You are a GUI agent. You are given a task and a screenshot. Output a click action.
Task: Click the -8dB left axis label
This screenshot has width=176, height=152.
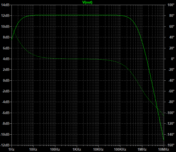point(6,123)
